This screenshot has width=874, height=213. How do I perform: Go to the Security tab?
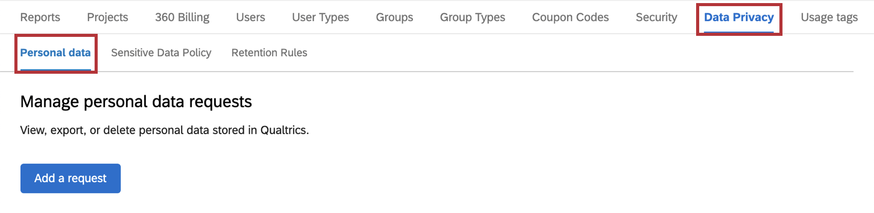click(x=656, y=17)
